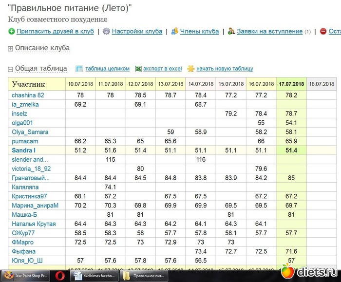Collapse the Общая таблица section
Image resolution: width=341 pixels, height=282 pixels.
pos(11,69)
